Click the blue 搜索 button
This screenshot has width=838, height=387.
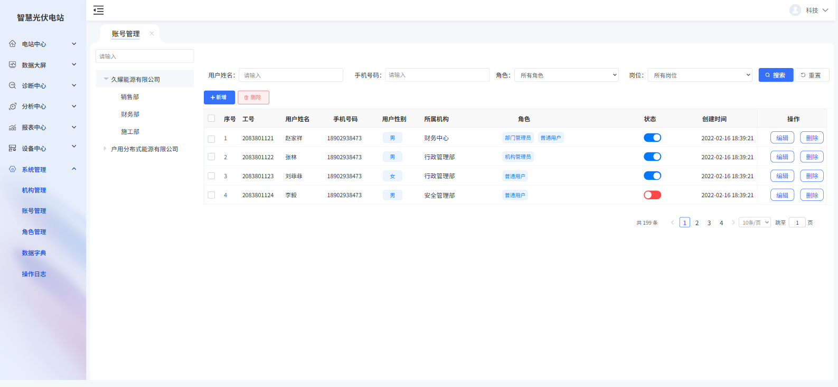click(x=775, y=75)
